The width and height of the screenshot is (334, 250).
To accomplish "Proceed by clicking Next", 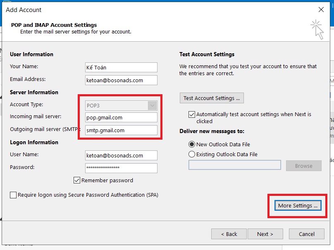I will [265, 234].
